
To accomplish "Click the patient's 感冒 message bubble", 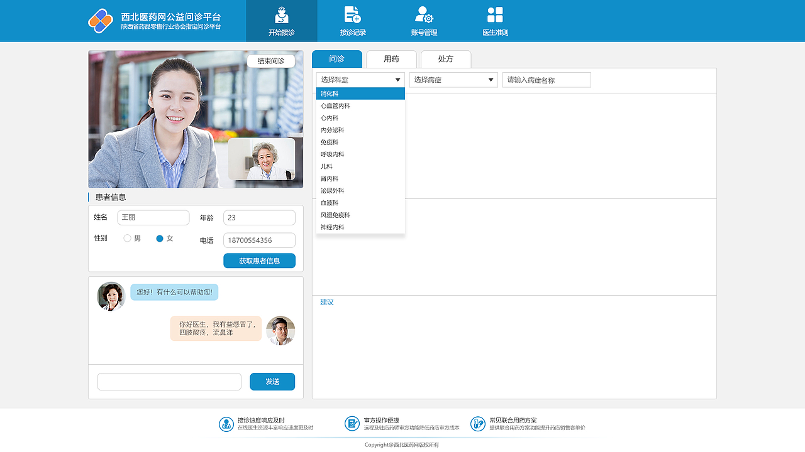I will [x=216, y=328].
